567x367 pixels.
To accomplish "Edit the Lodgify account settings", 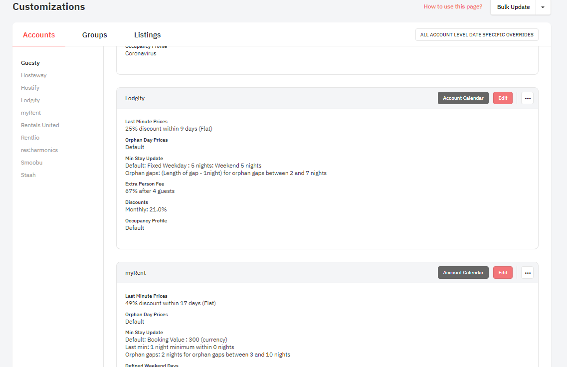I will [503, 98].
